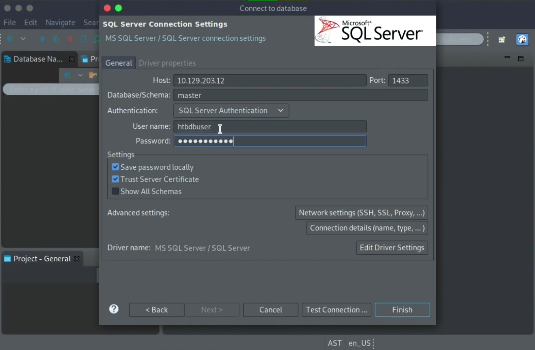The width and height of the screenshot is (535, 350).
Task: Click the masked Password field
Action: [x=270, y=141]
